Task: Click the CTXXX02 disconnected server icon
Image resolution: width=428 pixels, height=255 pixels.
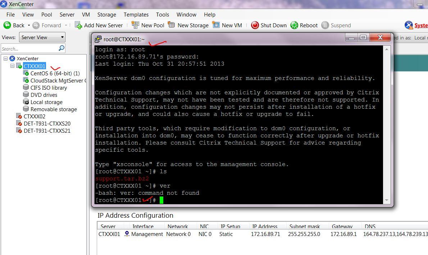Action: 19,117
